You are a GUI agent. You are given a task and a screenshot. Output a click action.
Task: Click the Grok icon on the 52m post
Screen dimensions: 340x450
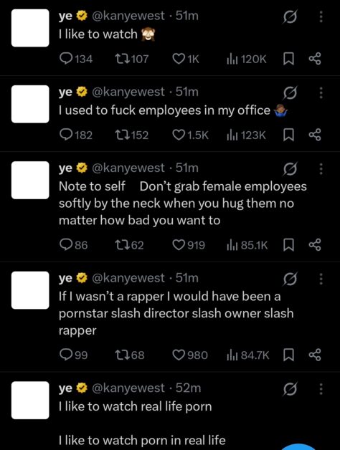coord(289,389)
